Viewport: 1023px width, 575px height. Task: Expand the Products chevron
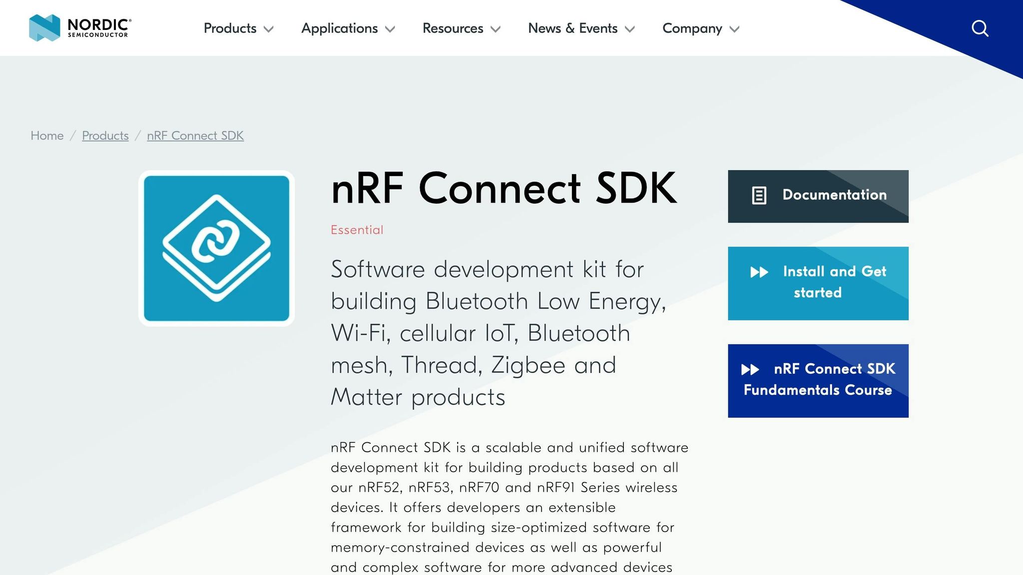(x=268, y=29)
